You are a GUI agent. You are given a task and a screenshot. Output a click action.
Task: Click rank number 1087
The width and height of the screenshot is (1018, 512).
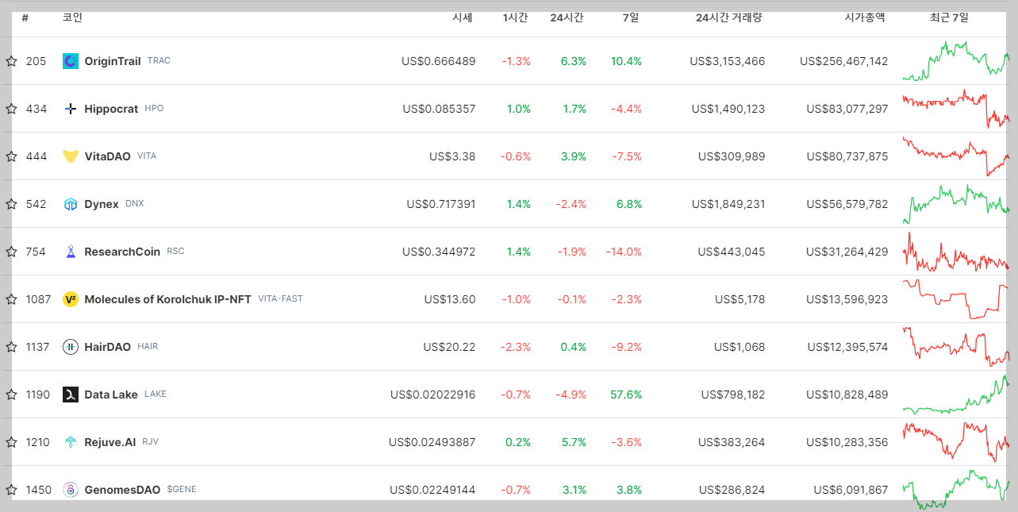pos(38,299)
